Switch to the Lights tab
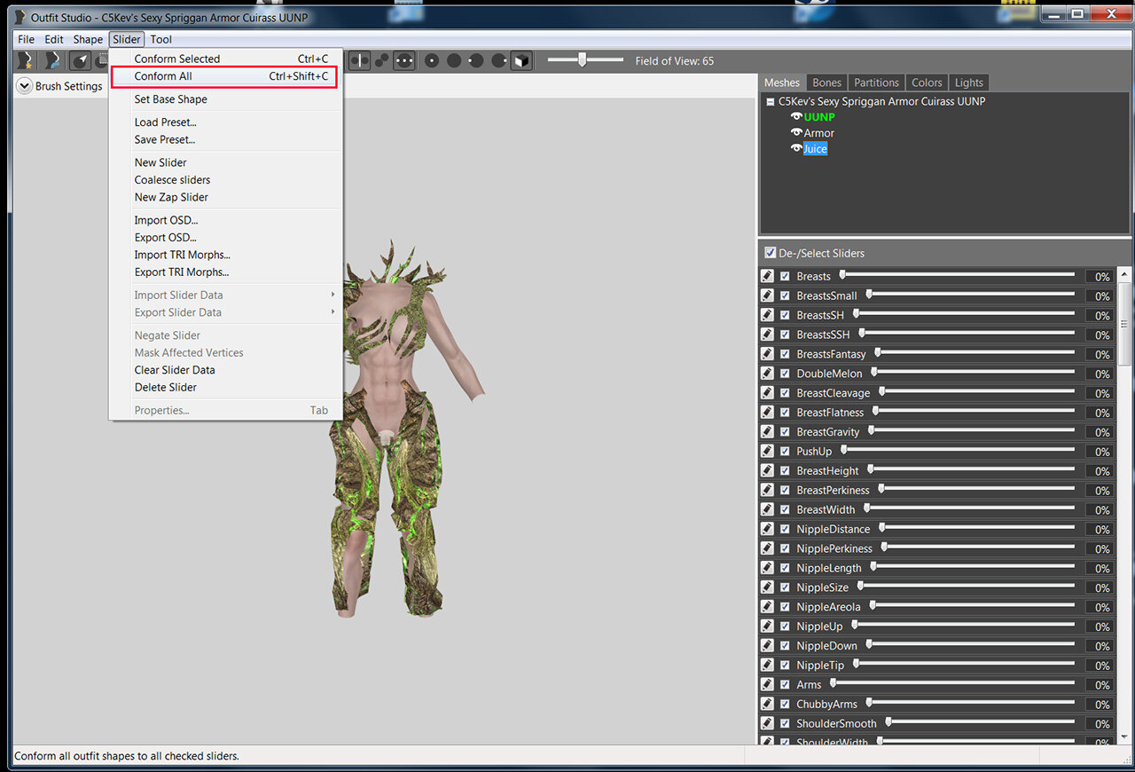This screenshot has height=772, width=1135. pos(968,83)
